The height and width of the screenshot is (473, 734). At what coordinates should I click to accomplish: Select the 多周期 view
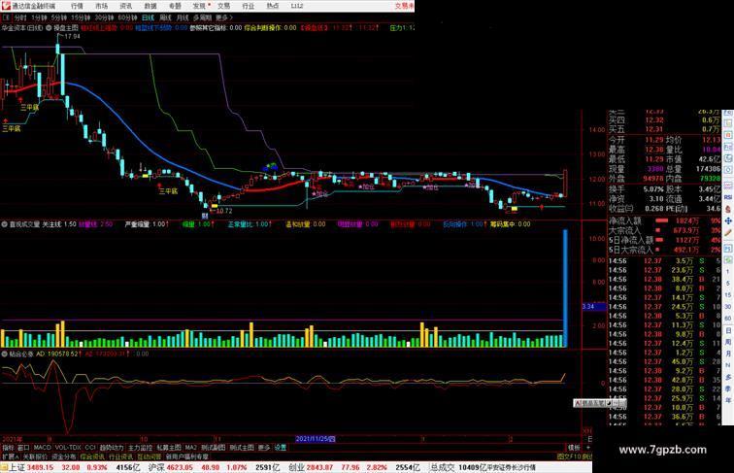click(x=202, y=17)
